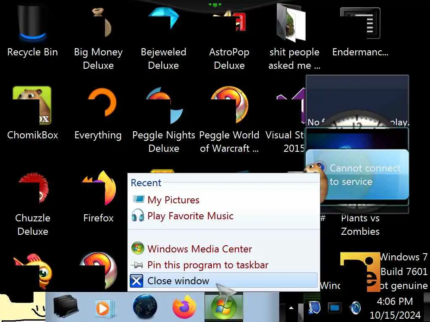Open the clock showing 4:06 PM
430x322 pixels.
point(395,308)
